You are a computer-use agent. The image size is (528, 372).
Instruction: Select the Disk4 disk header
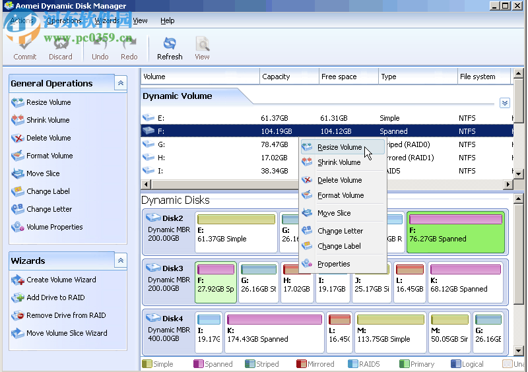click(x=169, y=332)
